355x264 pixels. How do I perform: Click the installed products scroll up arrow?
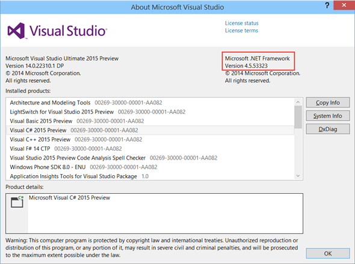coord(298,102)
